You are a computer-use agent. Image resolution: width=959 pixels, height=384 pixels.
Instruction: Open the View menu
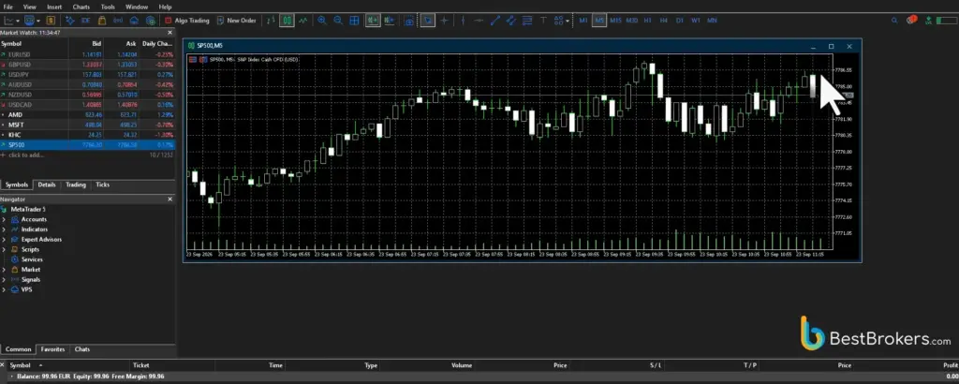[29, 7]
